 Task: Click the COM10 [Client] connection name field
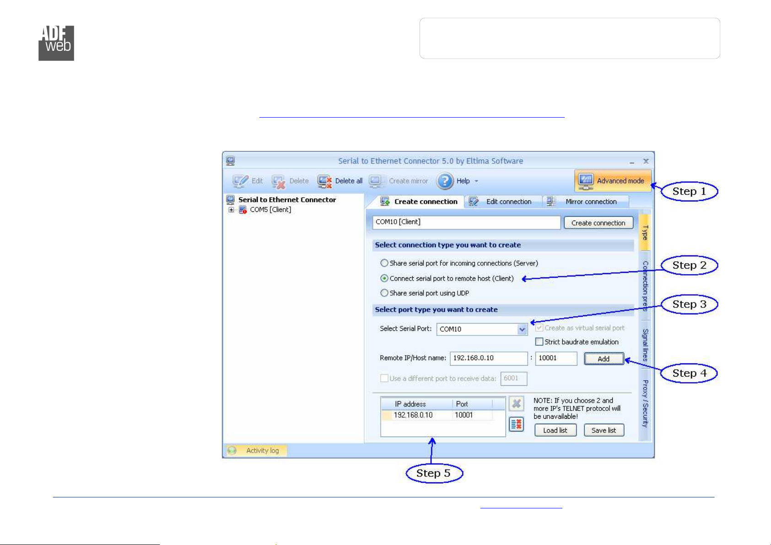tap(466, 222)
